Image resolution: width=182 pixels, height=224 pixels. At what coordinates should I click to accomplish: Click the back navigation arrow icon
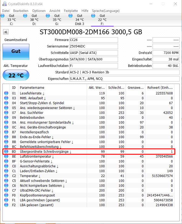pos(5,32)
